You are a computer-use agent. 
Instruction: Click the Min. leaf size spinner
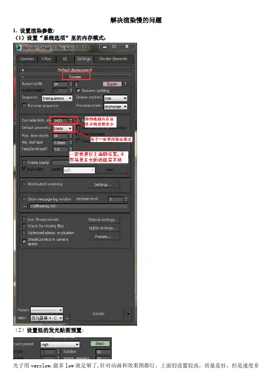(x=71, y=143)
